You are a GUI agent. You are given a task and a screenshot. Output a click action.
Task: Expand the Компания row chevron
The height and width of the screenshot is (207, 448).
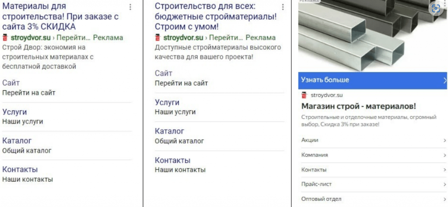pyautogui.click(x=445, y=155)
